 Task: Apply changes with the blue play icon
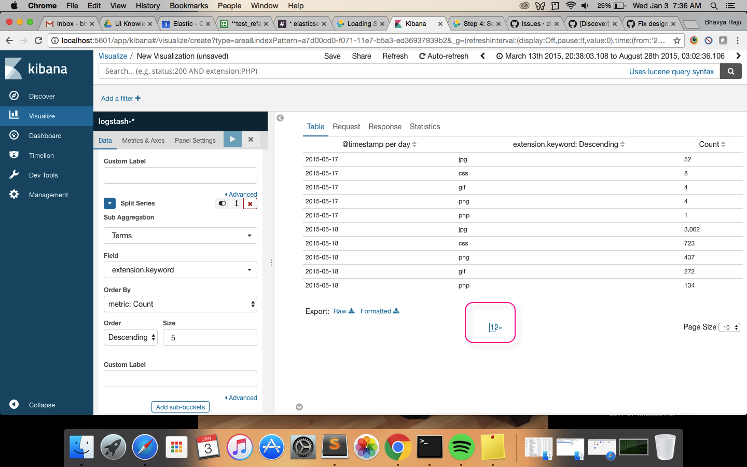[232, 139]
